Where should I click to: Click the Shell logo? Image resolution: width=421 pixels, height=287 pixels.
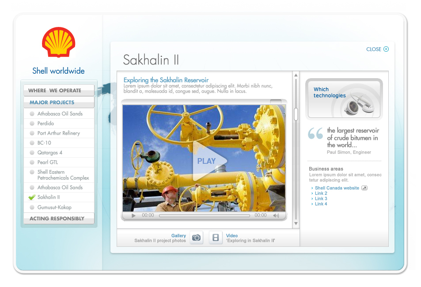[59, 42]
